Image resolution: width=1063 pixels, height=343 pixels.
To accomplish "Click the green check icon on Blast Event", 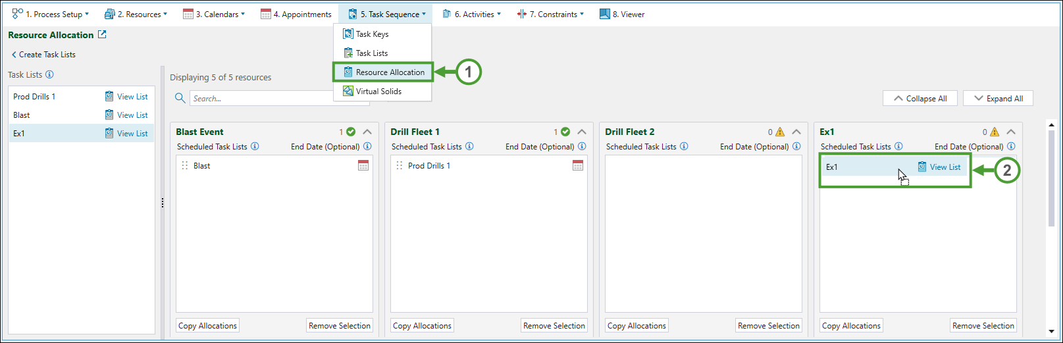I will 351,132.
